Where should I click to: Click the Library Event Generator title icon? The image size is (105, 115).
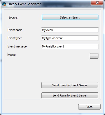click(x=4, y=4)
